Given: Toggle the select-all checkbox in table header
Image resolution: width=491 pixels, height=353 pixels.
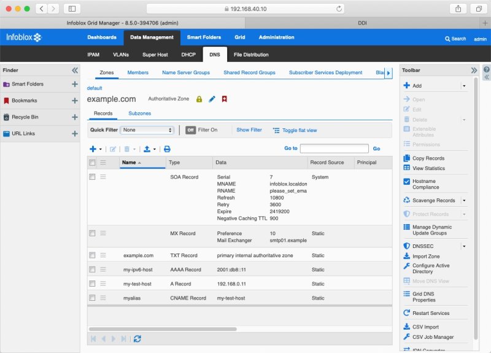Looking at the screenshot, I should pyautogui.click(x=92, y=163).
